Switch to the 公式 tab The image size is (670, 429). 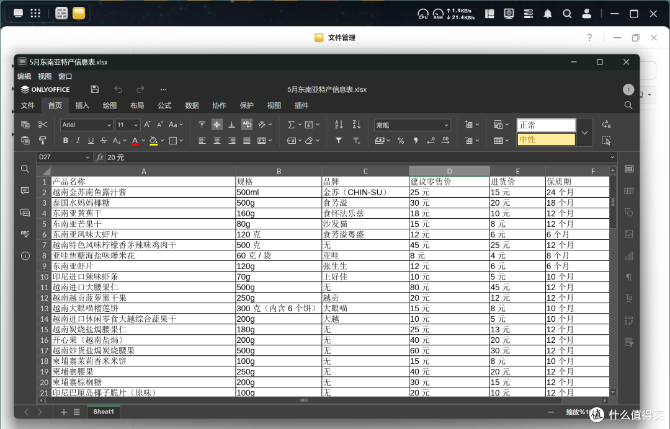(x=164, y=105)
